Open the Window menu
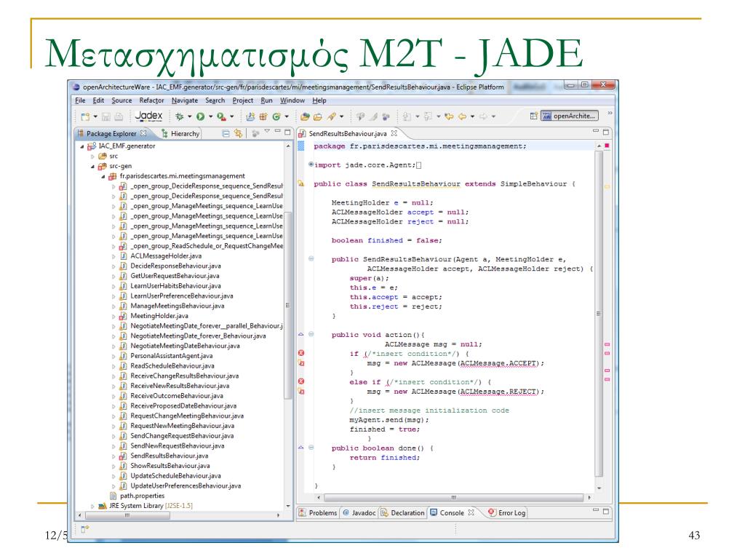The width and height of the screenshot is (745, 559). click(x=292, y=100)
